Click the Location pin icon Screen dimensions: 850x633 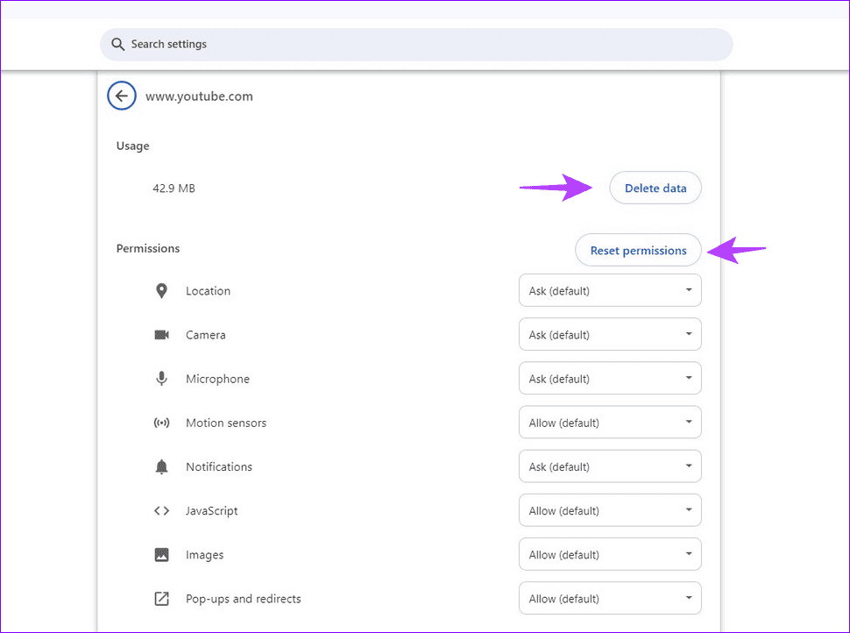click(162, 290)
